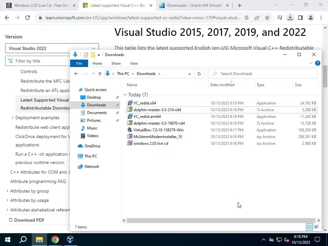Image resolution: width=328 pixels, height=246 pixels.
Task: Open the Chrome downloads tray icon
Action: (290, 18)
